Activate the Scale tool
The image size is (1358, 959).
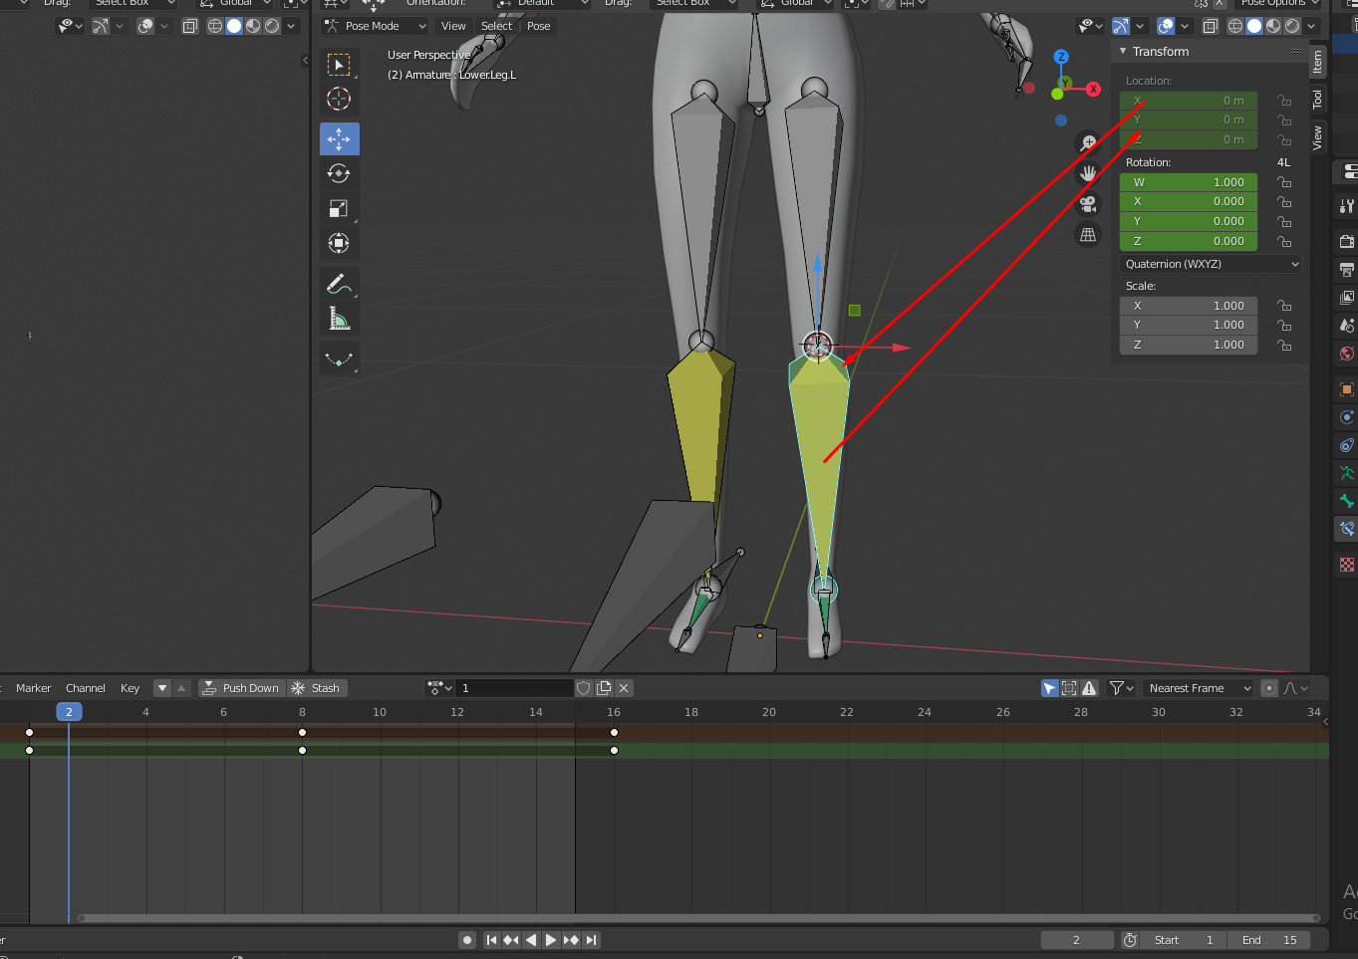(x=339, y=207)
